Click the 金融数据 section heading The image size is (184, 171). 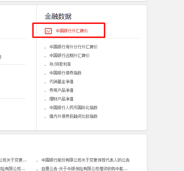tap(58, 16)
